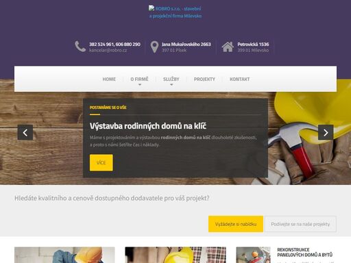Expand the SLUŽBY submenu arrow
The height and width of the screenshot is (263, 351).
click(171, 85)
